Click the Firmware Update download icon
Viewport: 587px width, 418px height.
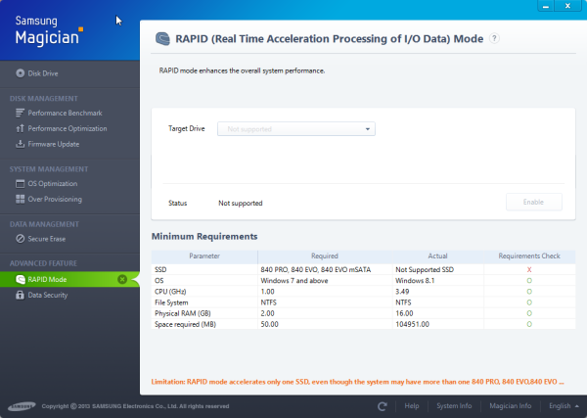(x=21, y=144)
